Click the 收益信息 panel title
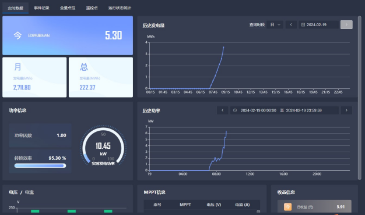This screenshot has width=365, height=215. pyautogui.click(x=286, y=192)
